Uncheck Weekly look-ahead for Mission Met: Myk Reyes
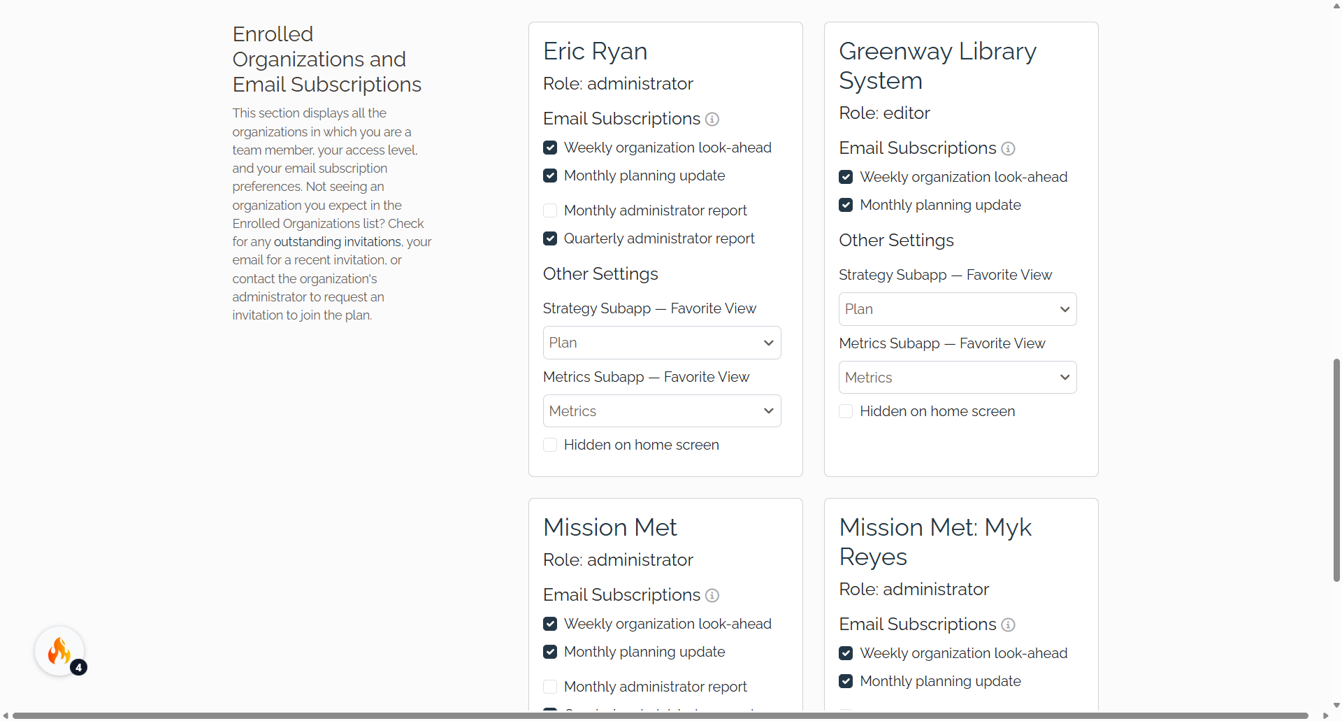 click(846, 653)
